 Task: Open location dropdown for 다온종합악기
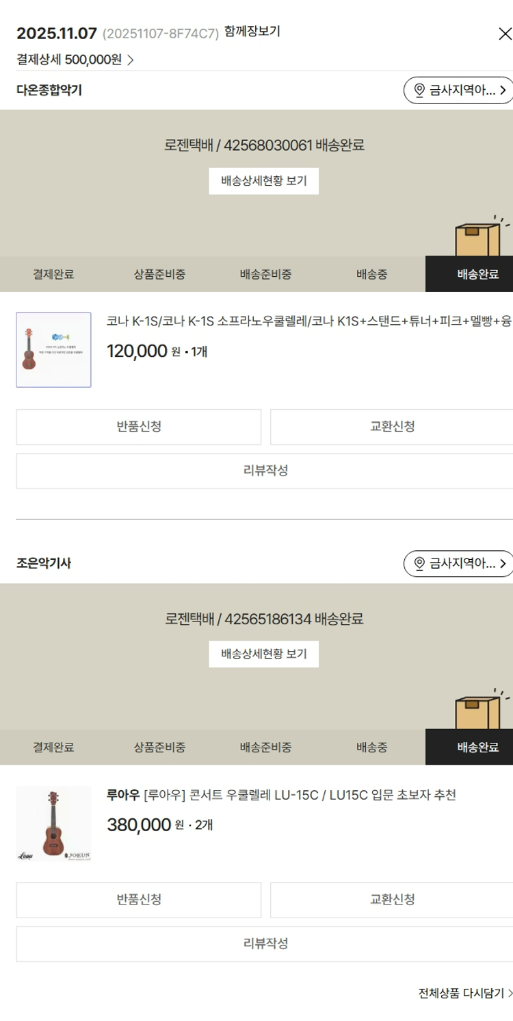(x=458, y=90)
